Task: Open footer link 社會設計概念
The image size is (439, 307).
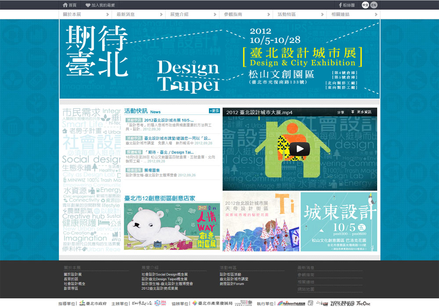Action: pyautogui.click(x=75, y=283)
